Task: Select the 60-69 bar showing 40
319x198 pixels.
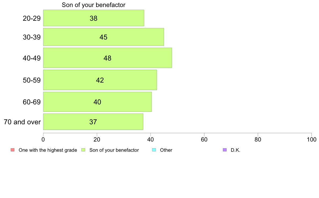Action: pyautogui.click(x=97, y=102)
